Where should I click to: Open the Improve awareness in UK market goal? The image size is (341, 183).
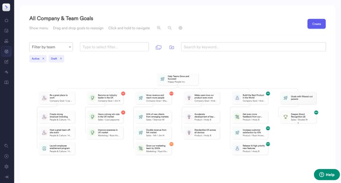106,133
